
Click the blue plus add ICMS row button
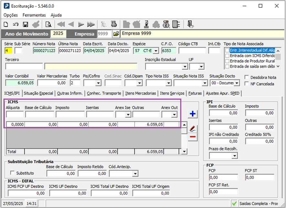click(x=193, y=114)
